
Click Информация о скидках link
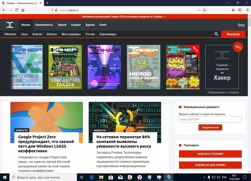click(x=223, y=92)
